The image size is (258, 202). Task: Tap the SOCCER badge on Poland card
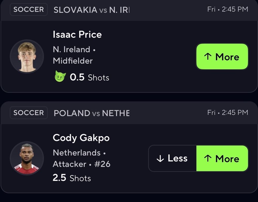[29, 113]
